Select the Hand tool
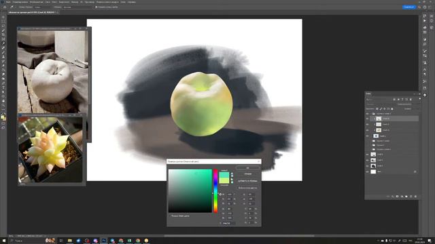Image resolution: width=435 pixels, height=244 pixels. 3,101
